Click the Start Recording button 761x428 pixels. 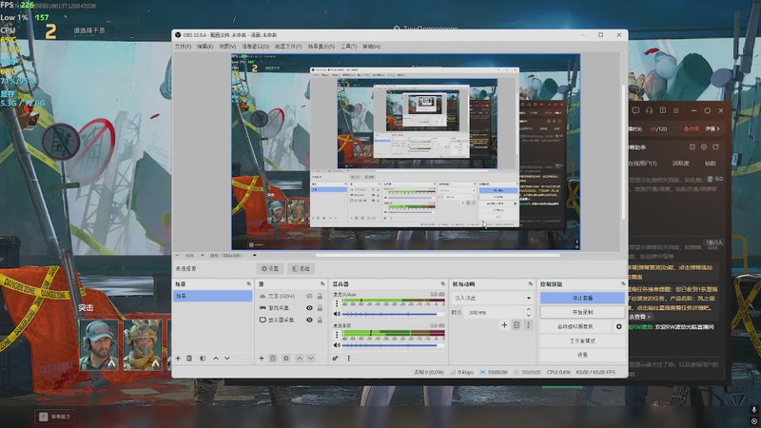[582, 312]
